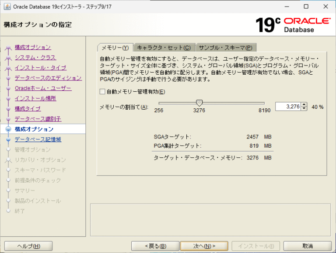
Task: Go to データベース記憶域 step
Action: pyautogui.click(x=38, y=139)
